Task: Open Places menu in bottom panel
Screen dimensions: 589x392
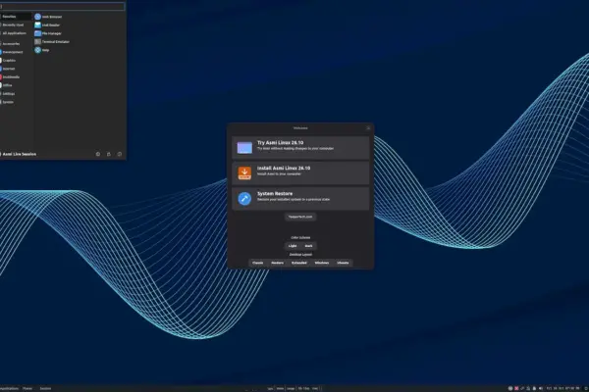Action: [x=27, y=389]
